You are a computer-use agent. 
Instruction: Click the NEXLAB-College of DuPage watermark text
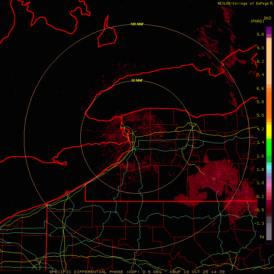(243, 3)
